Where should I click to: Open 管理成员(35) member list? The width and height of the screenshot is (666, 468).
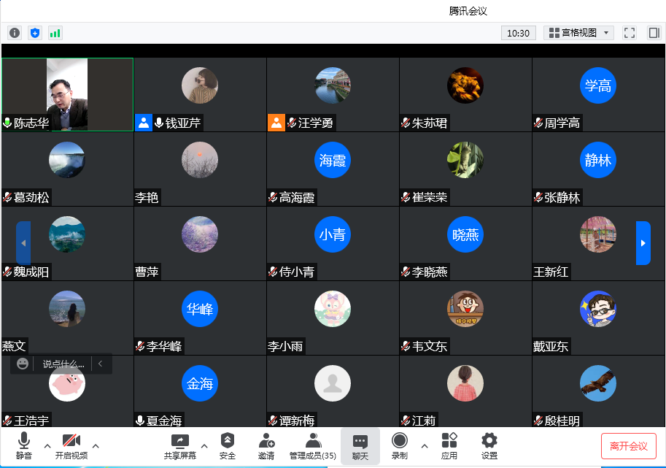(x=313, y=445)
